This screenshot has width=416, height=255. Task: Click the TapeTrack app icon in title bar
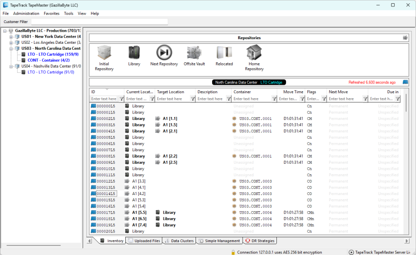6,5
